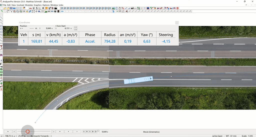This screenshot has width=256, height=137.
Task: Click the Undo arrow icon
Action: pos(2,11)
